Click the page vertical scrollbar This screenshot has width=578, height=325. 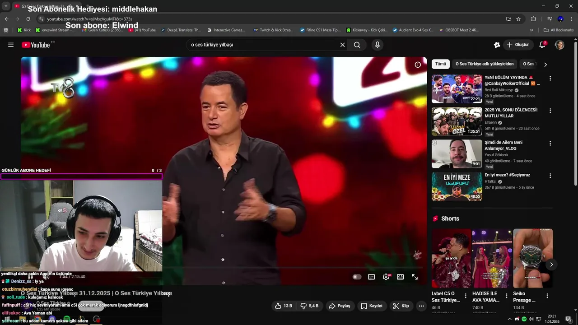pos(575,113)
